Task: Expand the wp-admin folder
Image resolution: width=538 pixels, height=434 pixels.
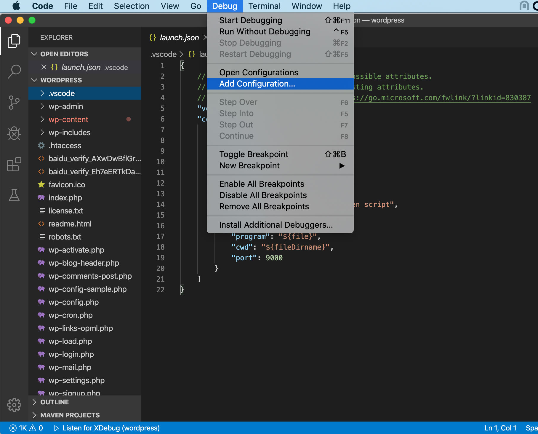Action: click(85, 106)
